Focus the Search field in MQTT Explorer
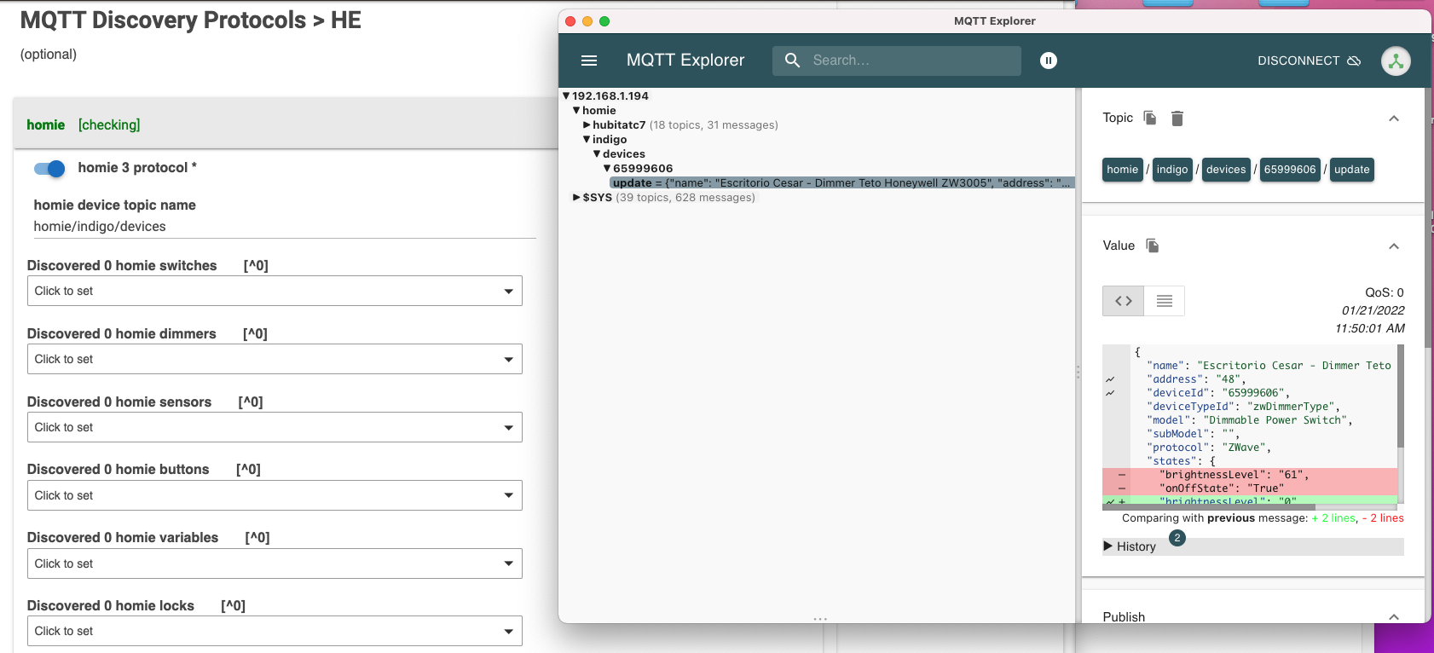The width and height of the screenshot is (1434, 653). click(x=897, y=61)
